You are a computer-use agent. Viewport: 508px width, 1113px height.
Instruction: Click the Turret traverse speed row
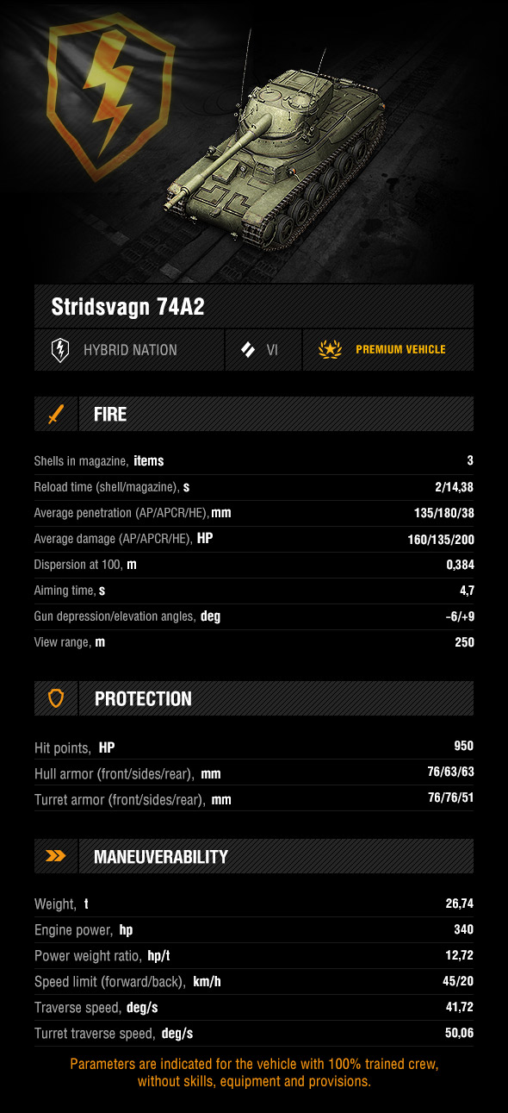(254, 1033)
